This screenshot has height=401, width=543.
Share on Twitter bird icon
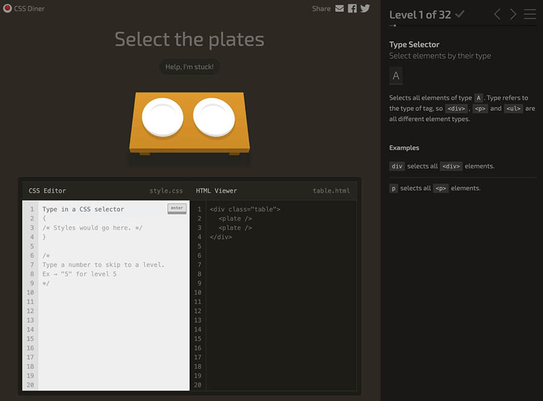(x=365, y=8)
